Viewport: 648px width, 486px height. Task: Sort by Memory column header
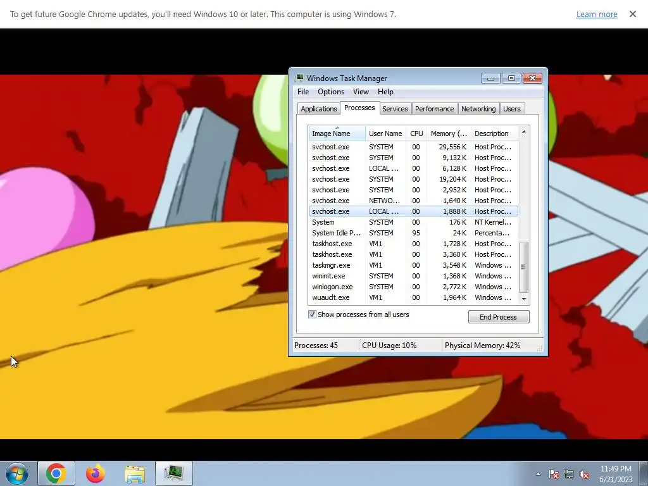coord(449,134)
